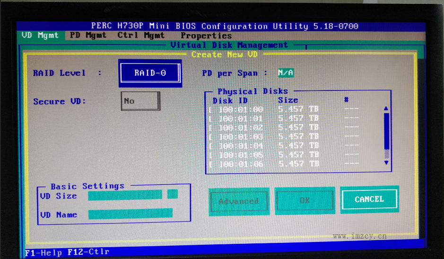Click the Basic Settings group title
This screenshot has width=444, height=259.
click(87, 186)
